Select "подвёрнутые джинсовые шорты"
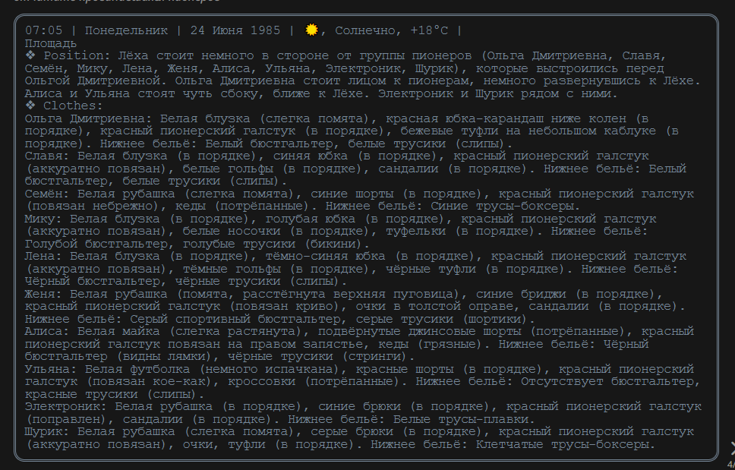Viewport: 735px width, 470px height. click(x=420, y=331)
